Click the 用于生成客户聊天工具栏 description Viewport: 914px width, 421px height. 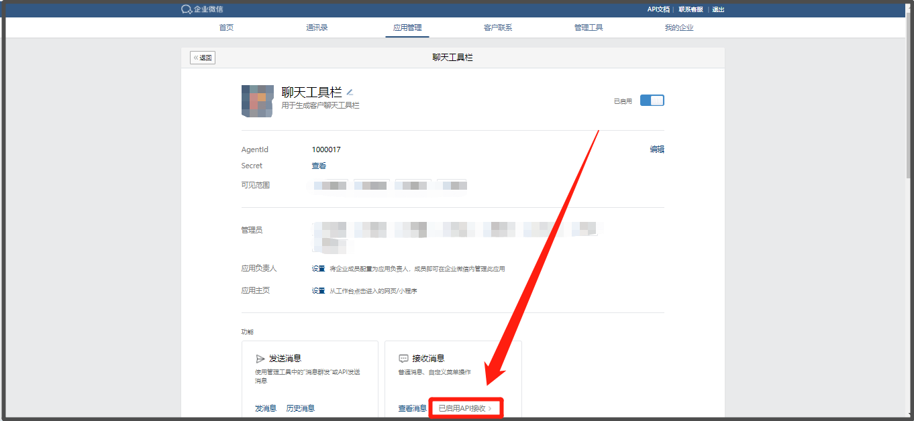[x=320, y=105]
